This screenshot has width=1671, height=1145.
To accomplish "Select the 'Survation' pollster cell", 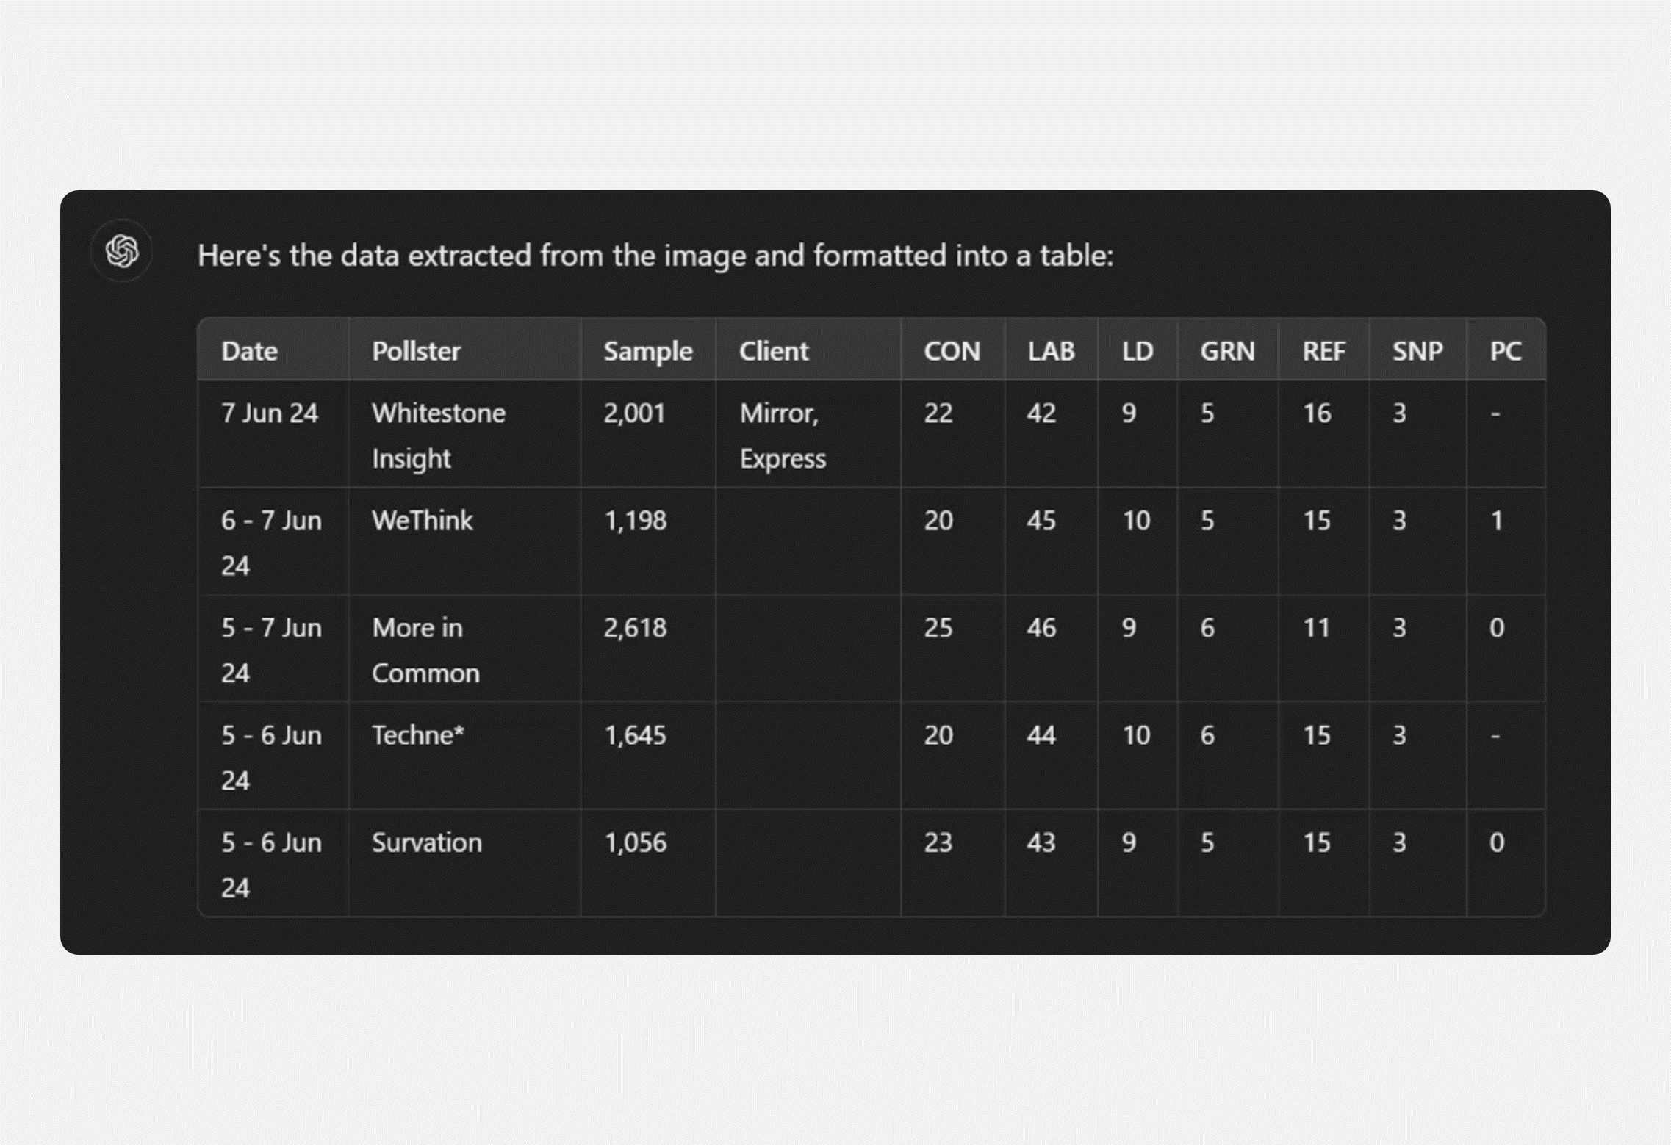I will [427, 842].
